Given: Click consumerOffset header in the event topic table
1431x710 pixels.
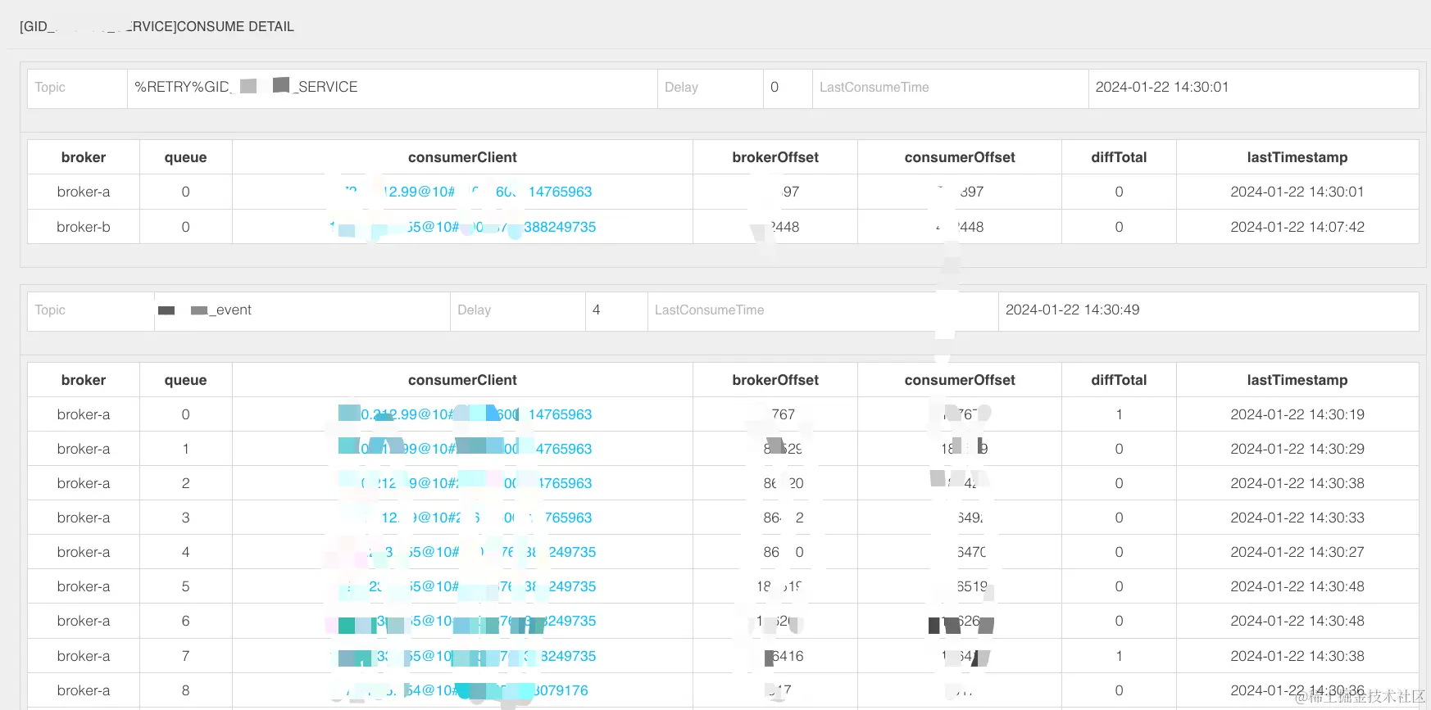Looking at the screenshot, I should click(960, 380).
